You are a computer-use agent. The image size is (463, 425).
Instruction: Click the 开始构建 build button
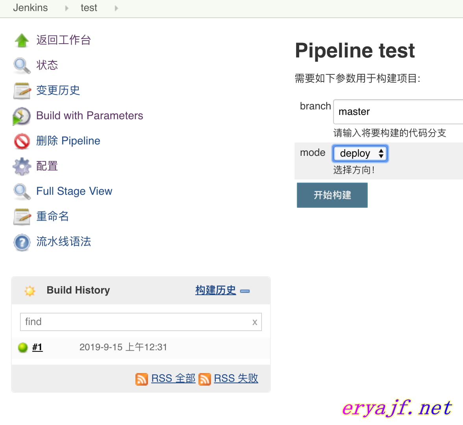[332, 195]
